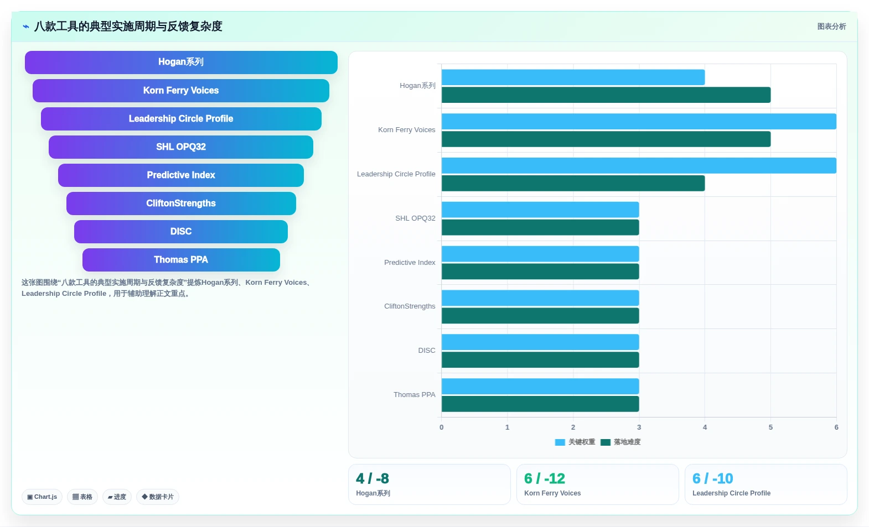
Task: Click the SHL OPQ32 blue bar
Action: click(540, 210)
